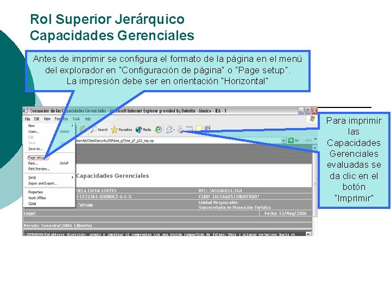The width and height of the screenshot is (391, 293).
Task: Choose Open... in the File menu
Action: pyautogui.click(x=49, y=131)
